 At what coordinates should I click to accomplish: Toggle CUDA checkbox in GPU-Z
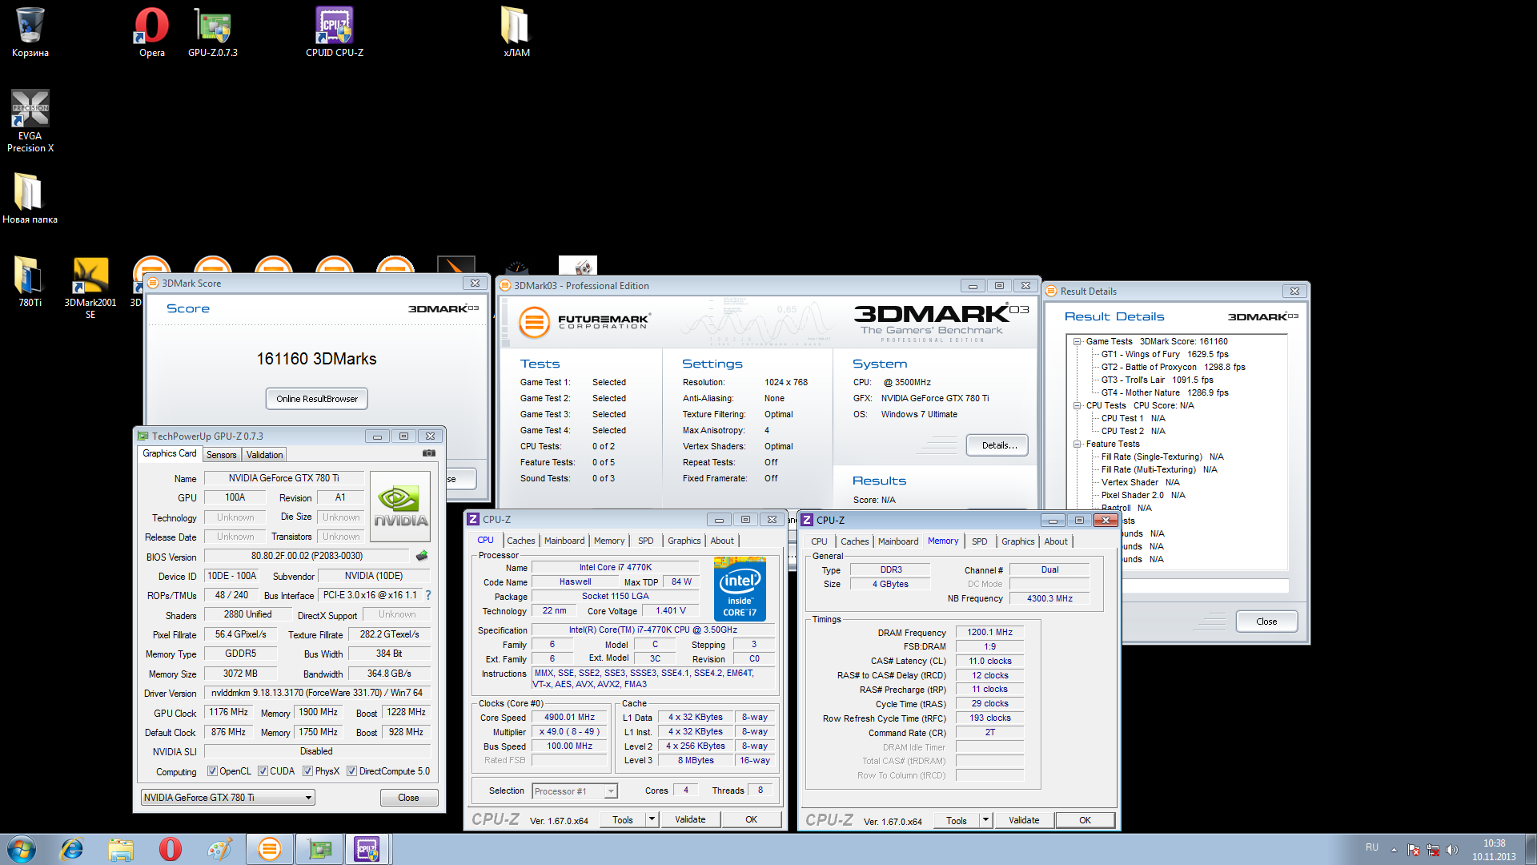263,771
